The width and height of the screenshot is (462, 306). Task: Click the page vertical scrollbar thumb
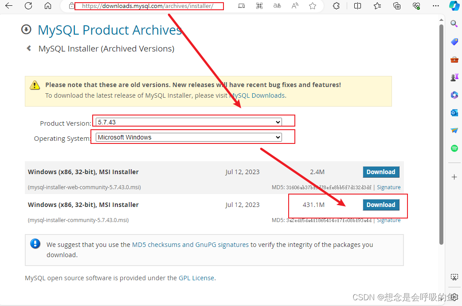441,134
